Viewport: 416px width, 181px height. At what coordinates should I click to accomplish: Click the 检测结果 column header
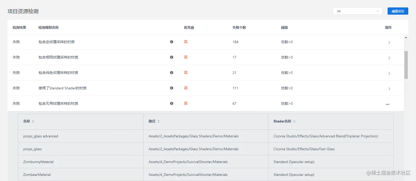click(19, 28)
